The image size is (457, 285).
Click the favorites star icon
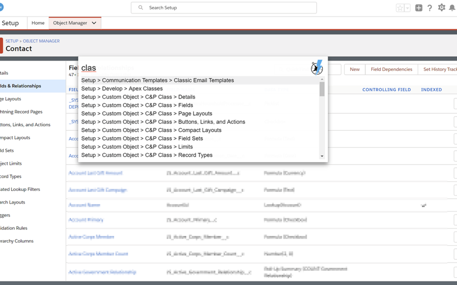[400, 8]
